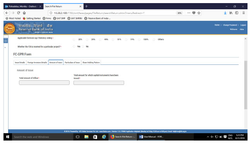Click the RBI emblem logo
Screen dimensions: 251x144
(x=9, y=29)
